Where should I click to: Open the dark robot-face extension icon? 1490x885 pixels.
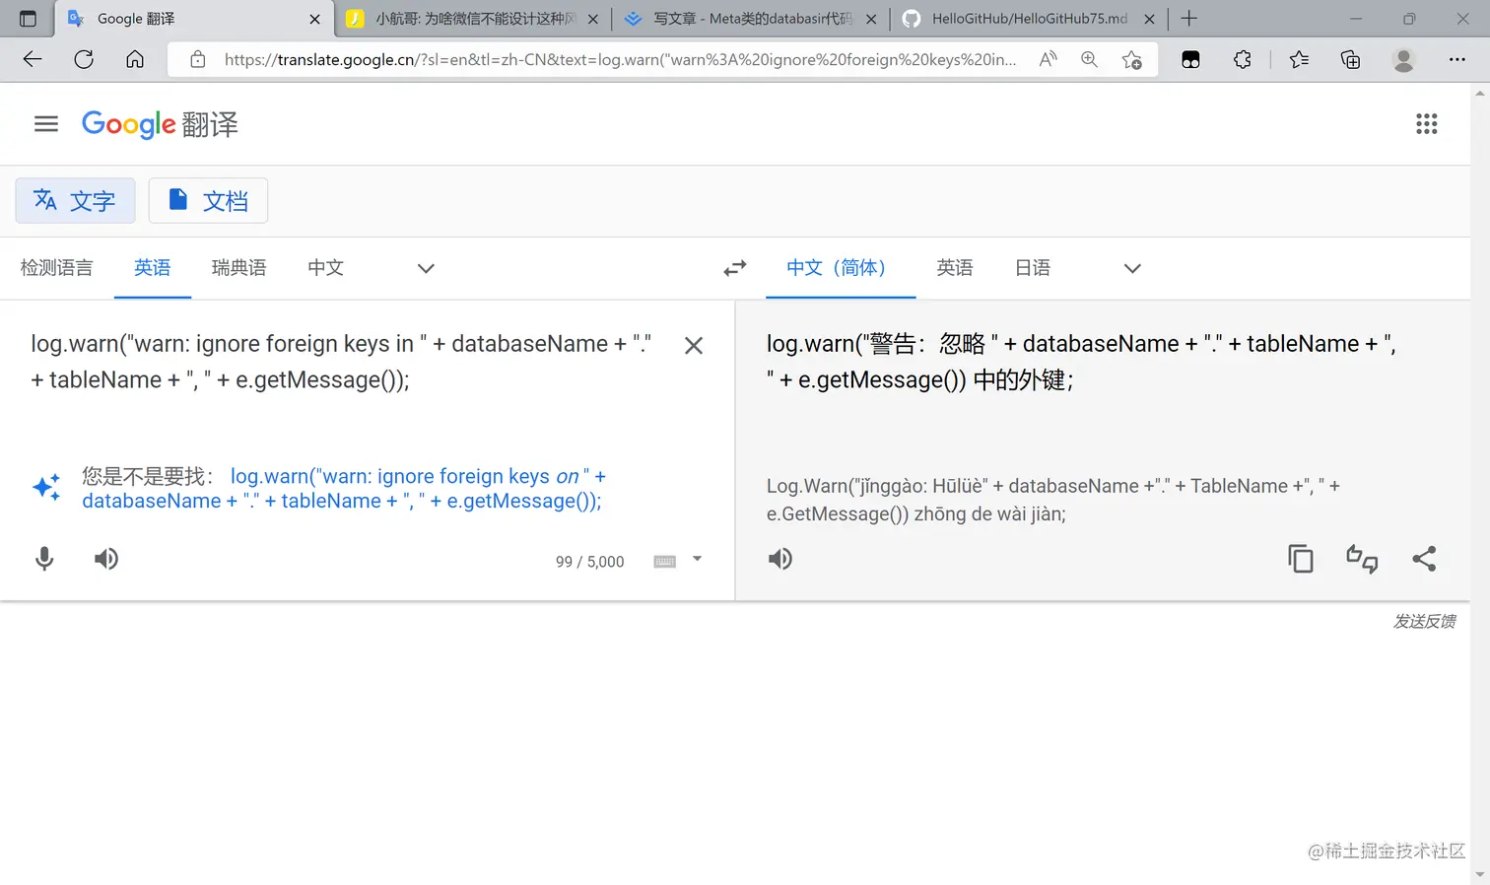1190,59
